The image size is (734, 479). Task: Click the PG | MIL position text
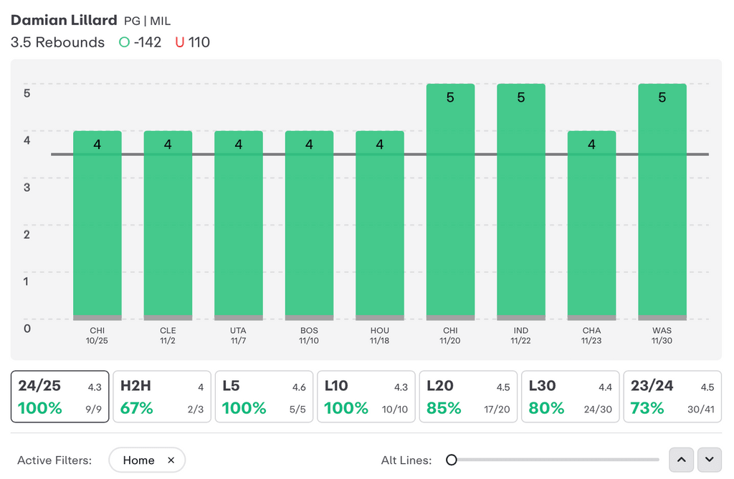[148, 21]
